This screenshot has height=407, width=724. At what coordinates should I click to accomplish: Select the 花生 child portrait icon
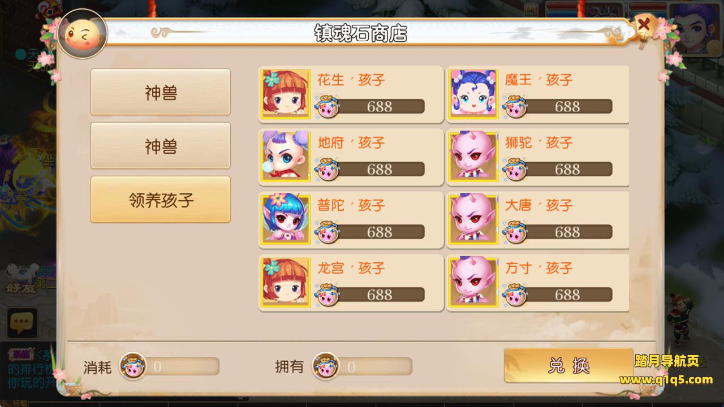[x=286, y=94]
